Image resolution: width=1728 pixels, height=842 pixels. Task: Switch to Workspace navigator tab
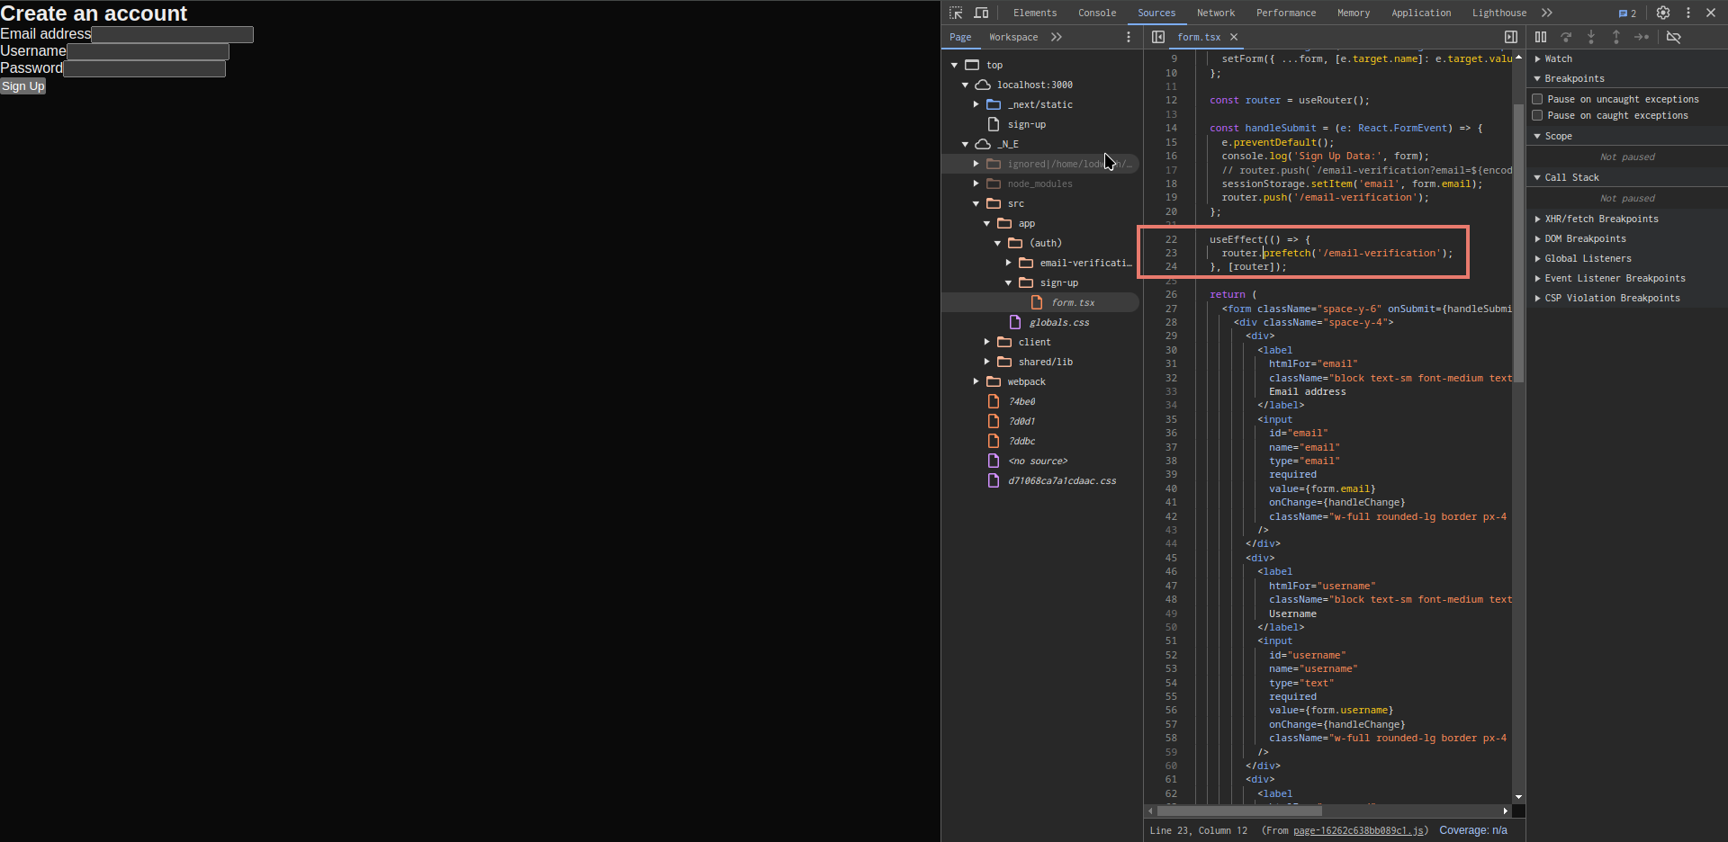coord(1013,37)
